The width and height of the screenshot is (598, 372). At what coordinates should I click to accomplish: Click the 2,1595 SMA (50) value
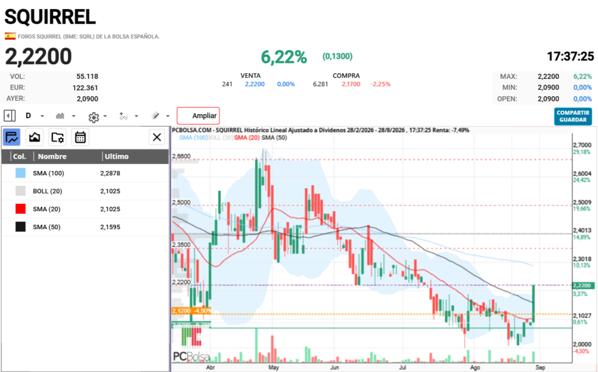tap(110, 227)
